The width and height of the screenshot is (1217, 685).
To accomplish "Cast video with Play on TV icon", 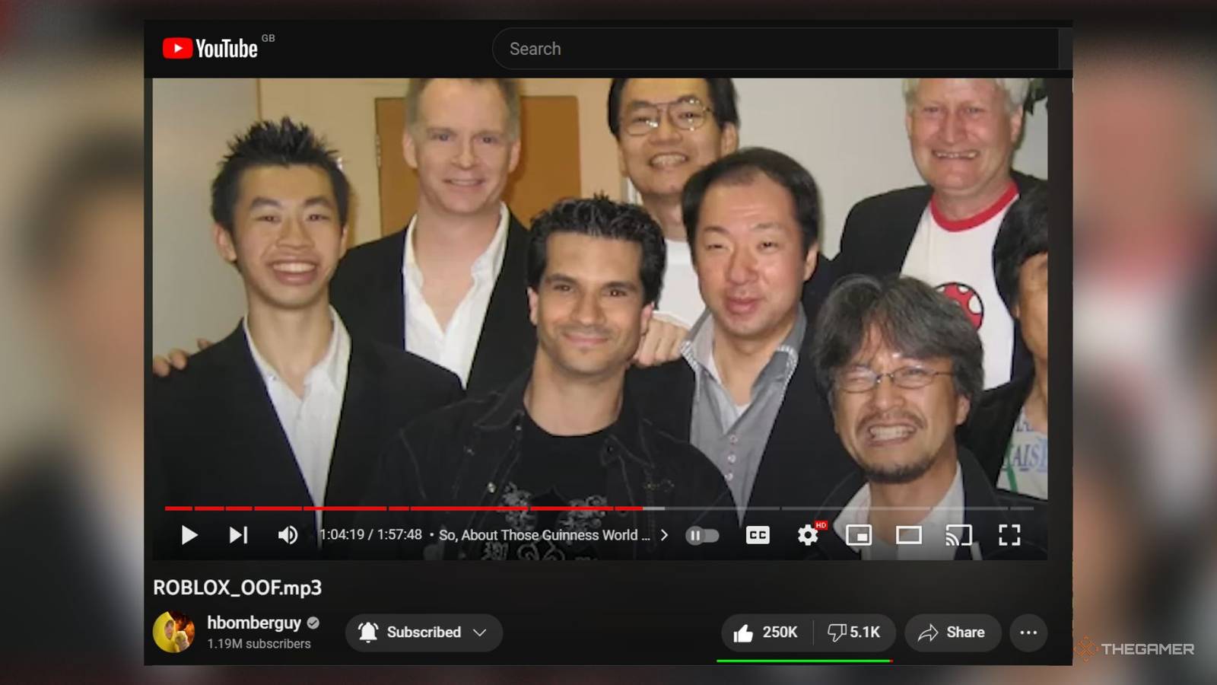I will [958, 535].
